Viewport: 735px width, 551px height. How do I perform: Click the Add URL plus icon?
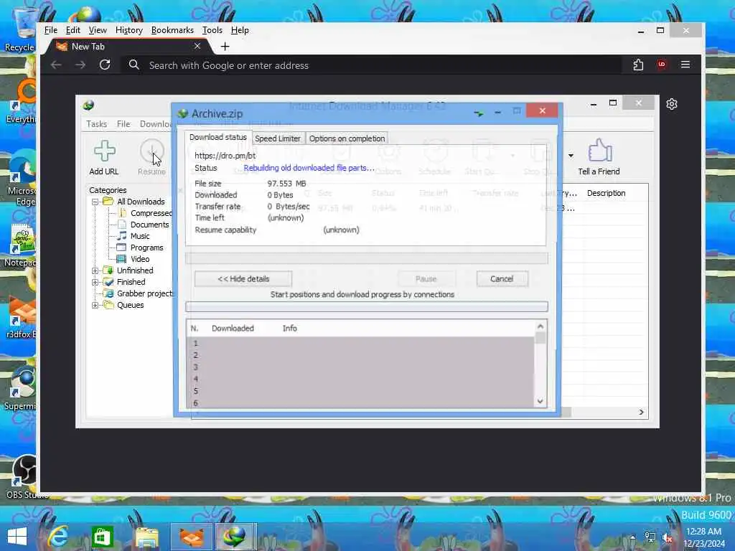coord(104,151)
